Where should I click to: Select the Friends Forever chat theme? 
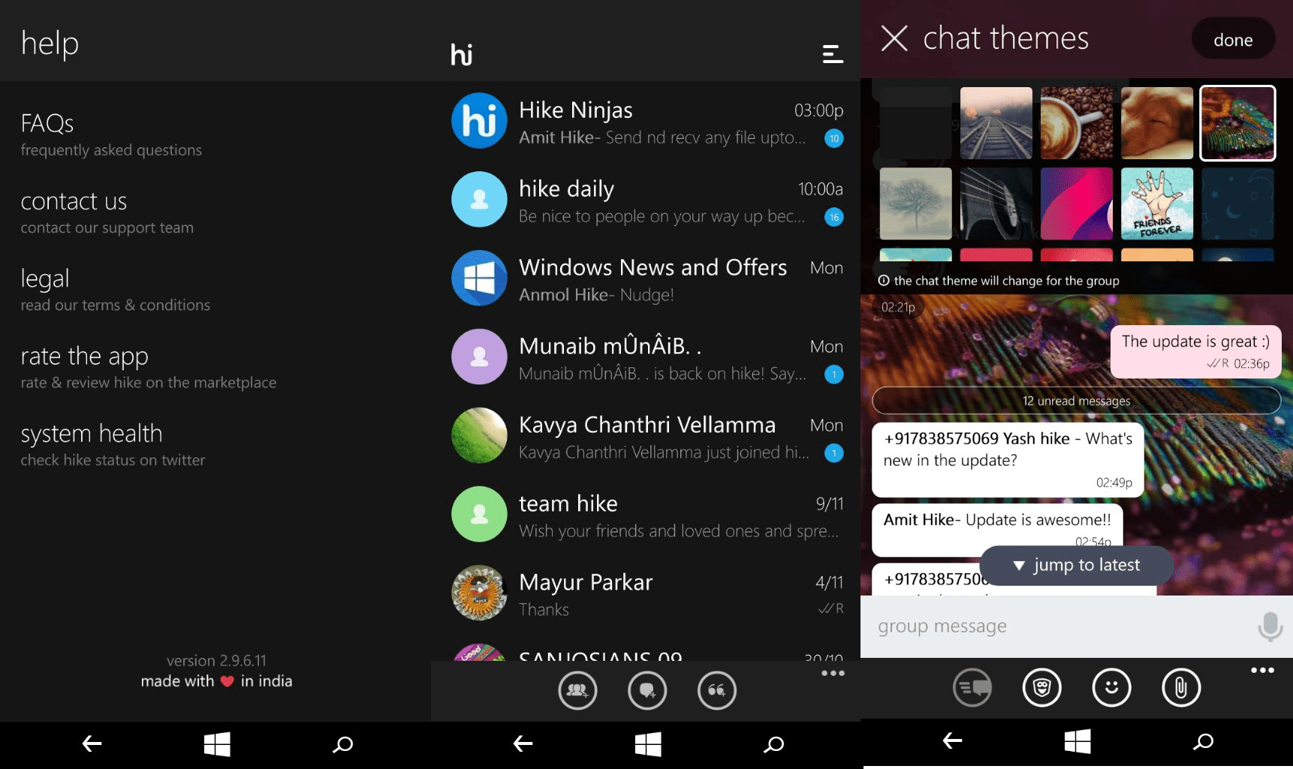(x=1157, y=204)
